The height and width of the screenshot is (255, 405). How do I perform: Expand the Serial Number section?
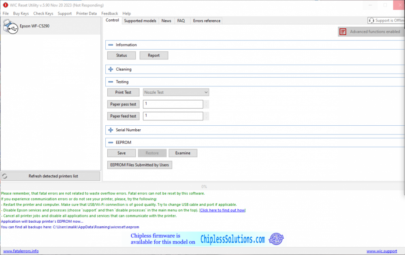click(111, 130)
